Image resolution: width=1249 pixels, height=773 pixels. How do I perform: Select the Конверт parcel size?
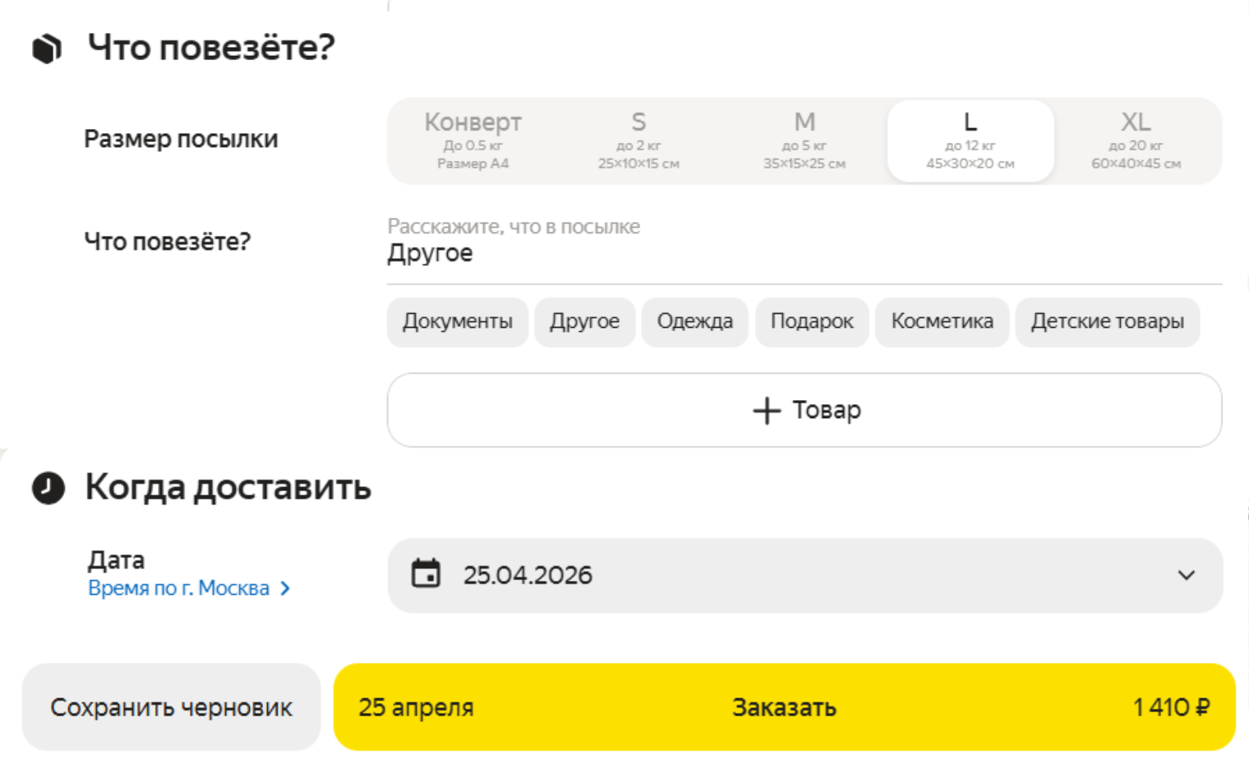tap(472, 141)
